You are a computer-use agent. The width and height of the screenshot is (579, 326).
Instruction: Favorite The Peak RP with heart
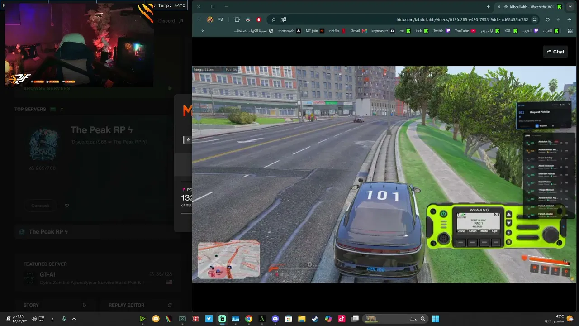pyautogui.click(x=66, y=206)
